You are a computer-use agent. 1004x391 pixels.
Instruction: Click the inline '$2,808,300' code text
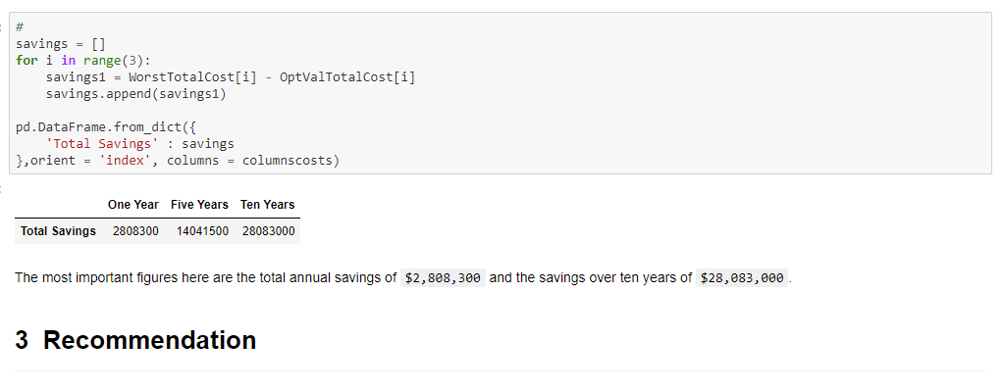[x=443, y=278]
